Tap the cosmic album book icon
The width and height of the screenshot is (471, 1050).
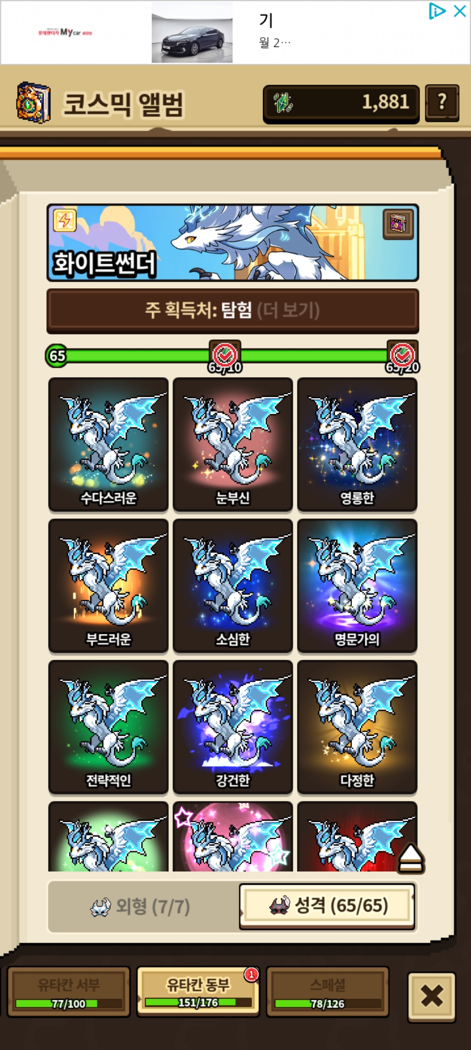point(34,103)
